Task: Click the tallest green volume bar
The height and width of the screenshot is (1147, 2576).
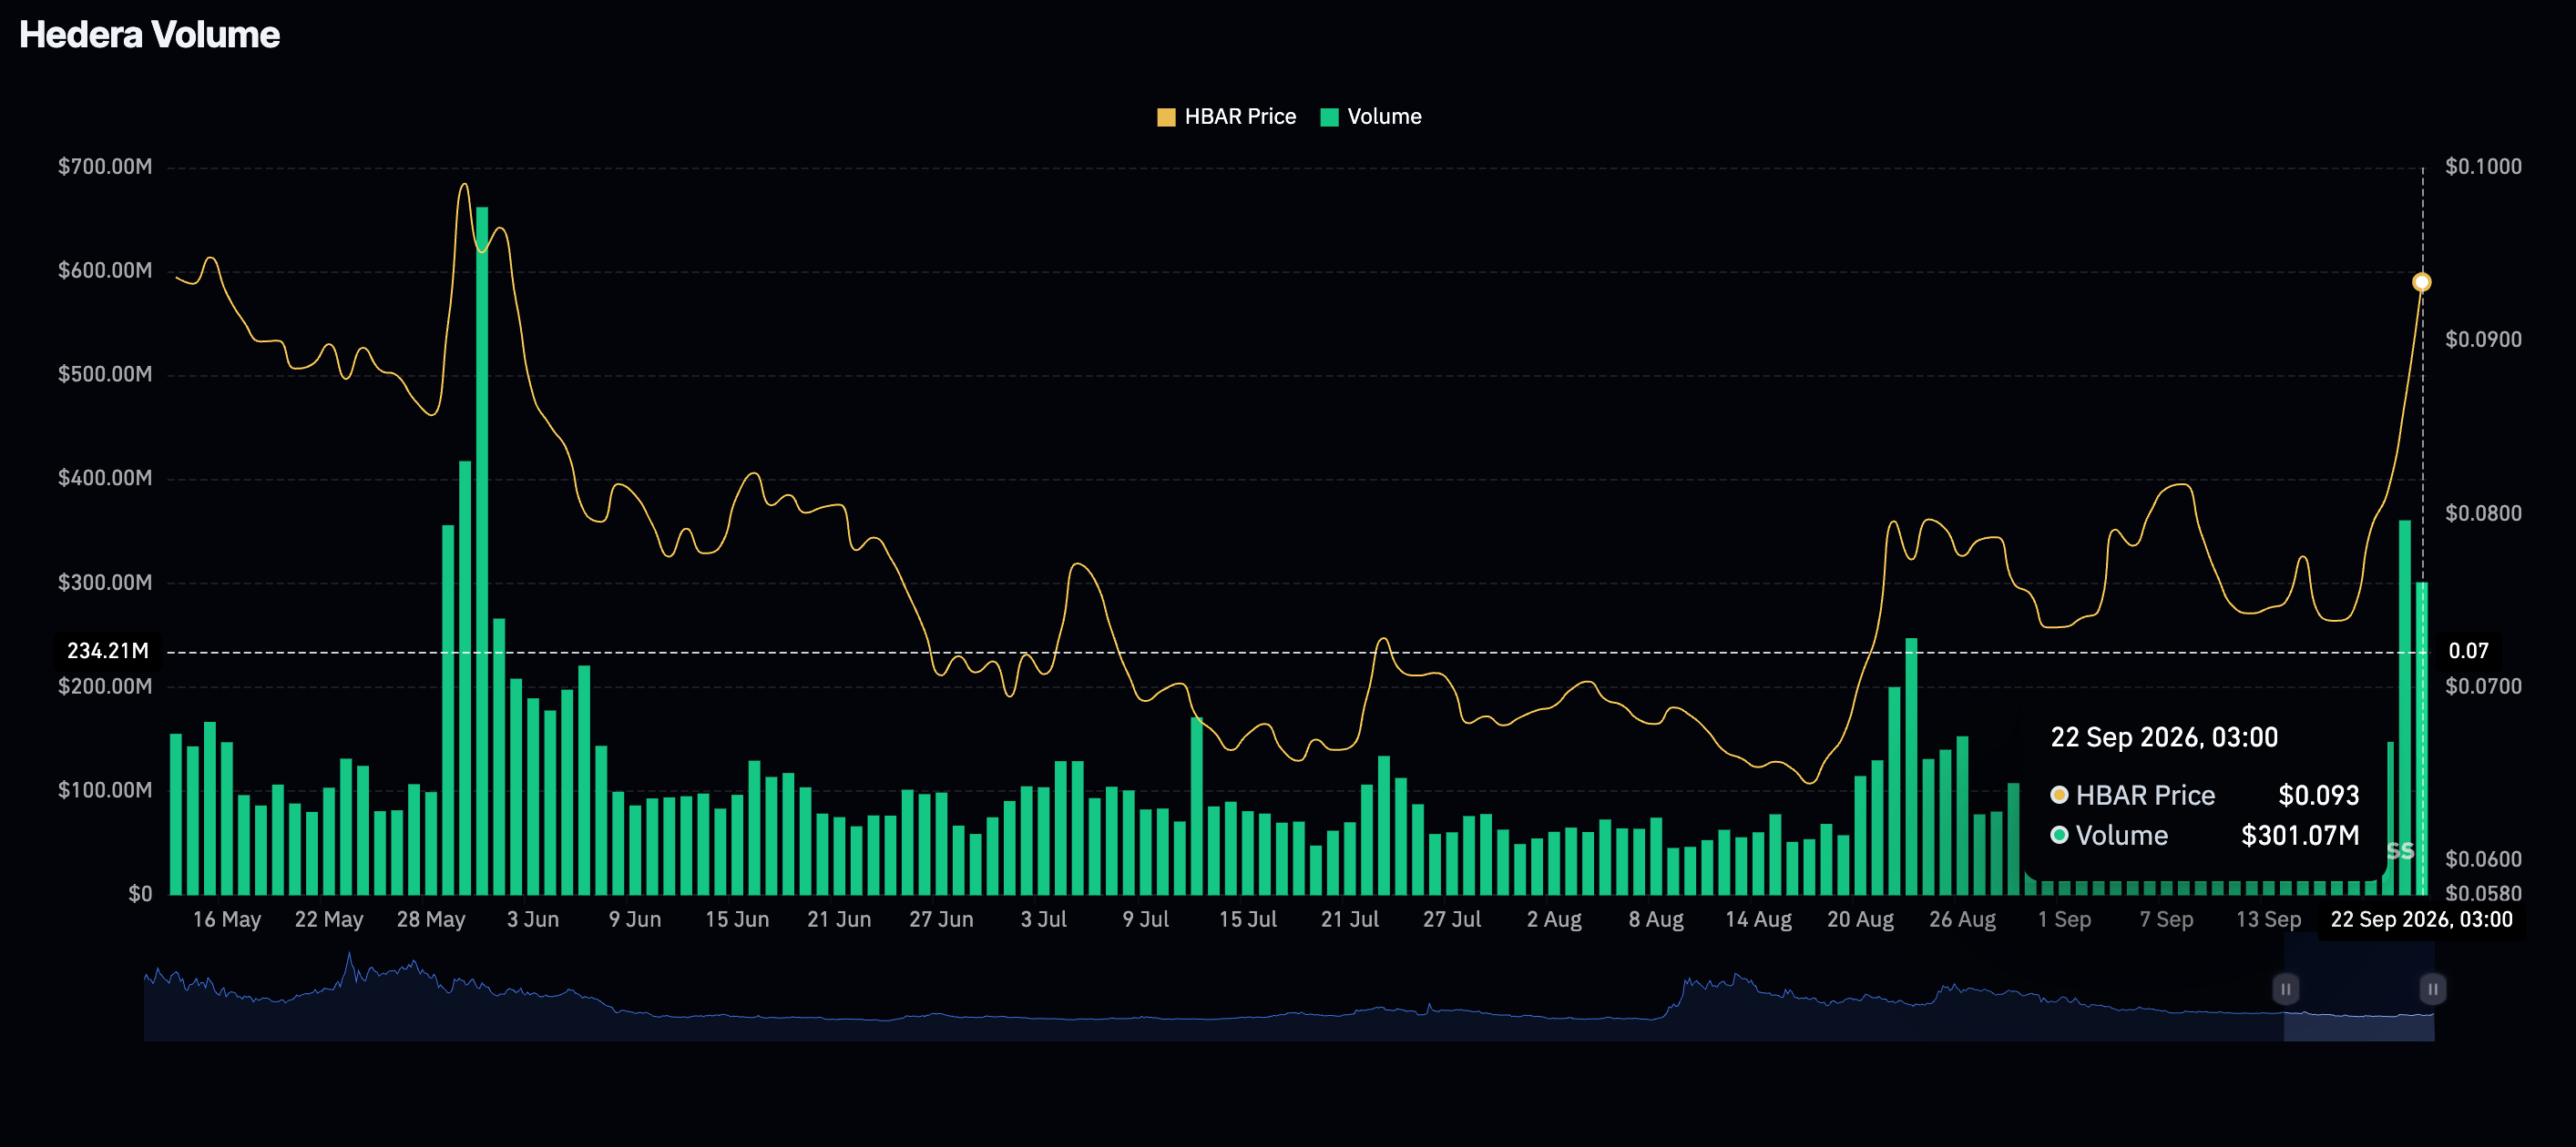Action: pos(482,551)
